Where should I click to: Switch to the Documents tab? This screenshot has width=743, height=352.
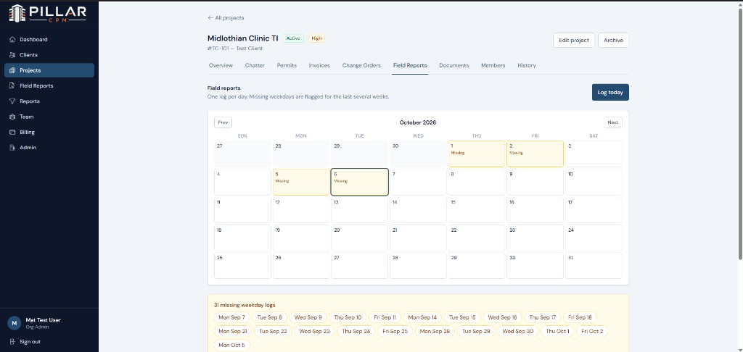pos(454,65)
